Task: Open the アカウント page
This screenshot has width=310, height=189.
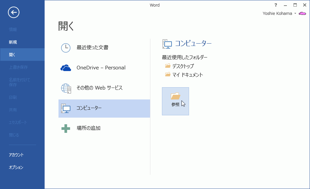Action: (16, 155)
